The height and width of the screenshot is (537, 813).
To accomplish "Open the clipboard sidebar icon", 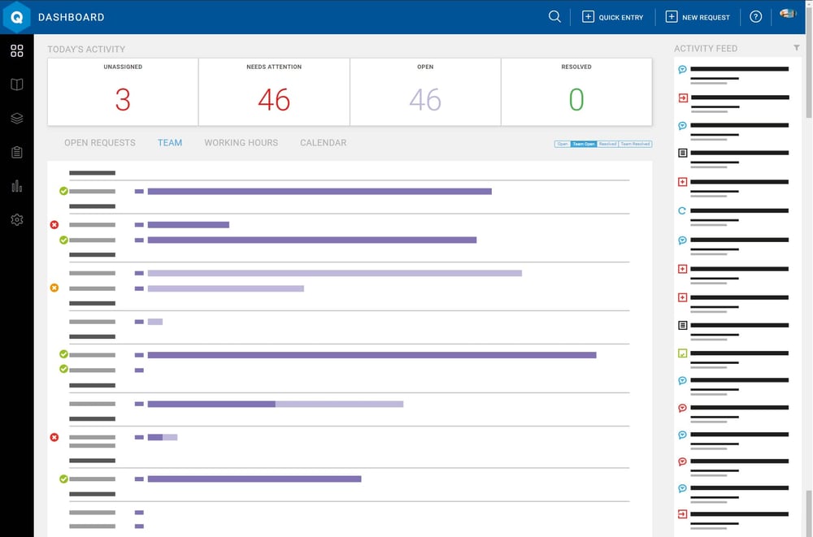I will point(16,152).
